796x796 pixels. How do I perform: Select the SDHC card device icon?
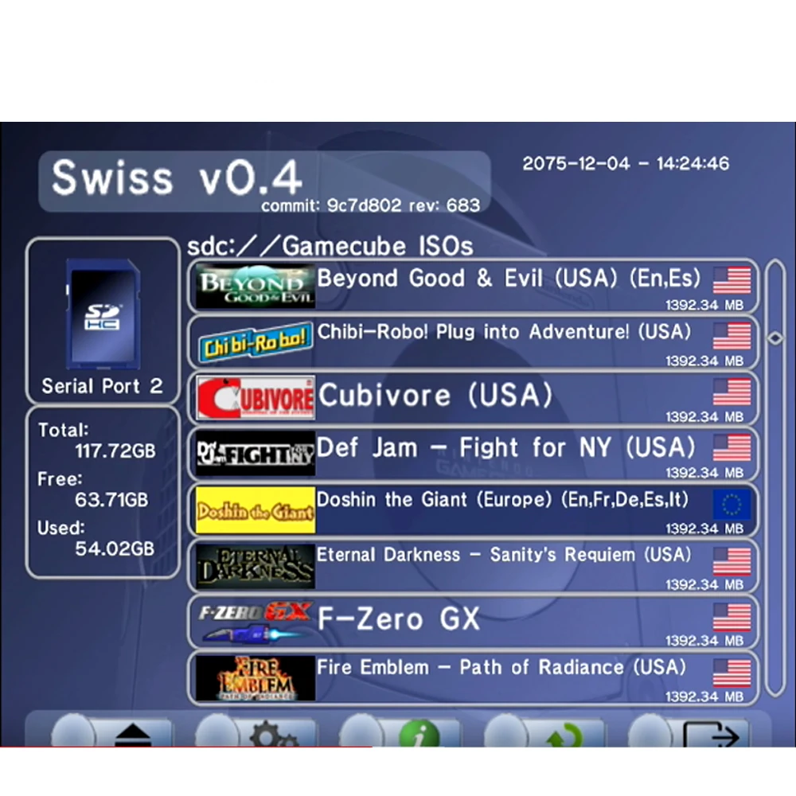(x=103, y=314)
